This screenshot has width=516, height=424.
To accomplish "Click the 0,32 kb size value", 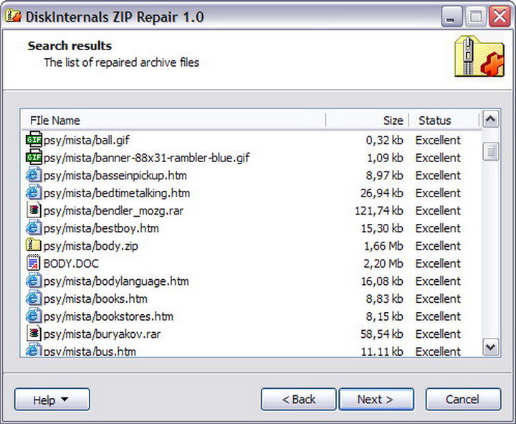I will click(384, 141).
